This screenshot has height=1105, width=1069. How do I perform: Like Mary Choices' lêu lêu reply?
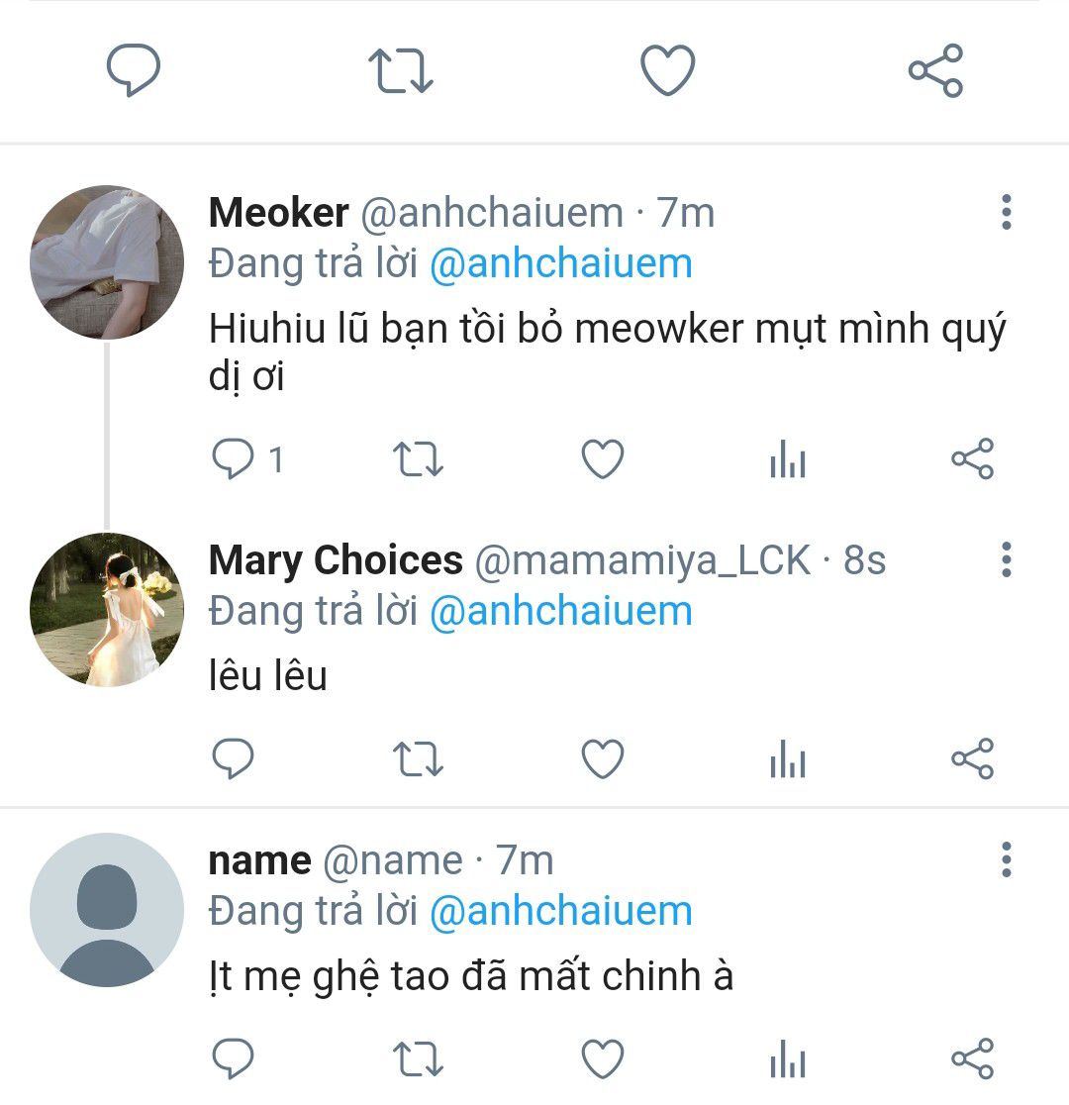[602, 759]
